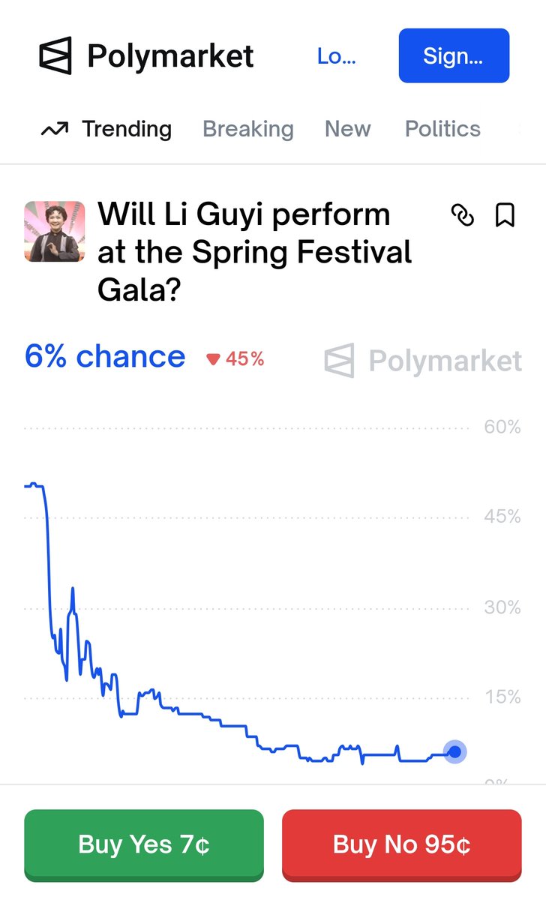Viewport: 546px width, 900px height.
Task: Click the red down-triangle change indicator
Action: point(214,360)
